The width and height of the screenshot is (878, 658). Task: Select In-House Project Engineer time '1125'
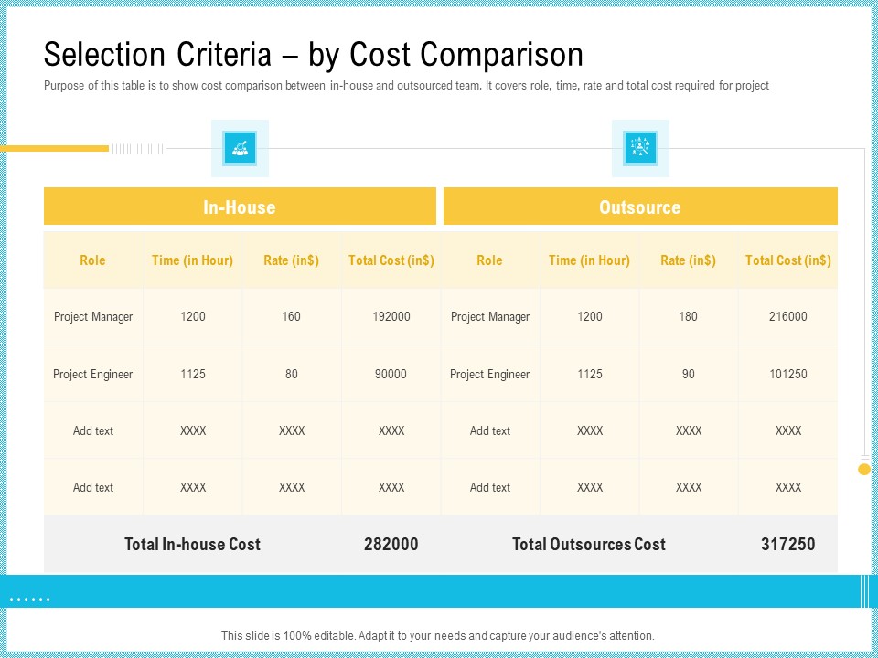193,375
